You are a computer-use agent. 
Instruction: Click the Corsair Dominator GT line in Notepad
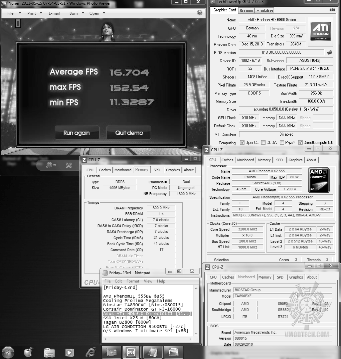(142, 309)
